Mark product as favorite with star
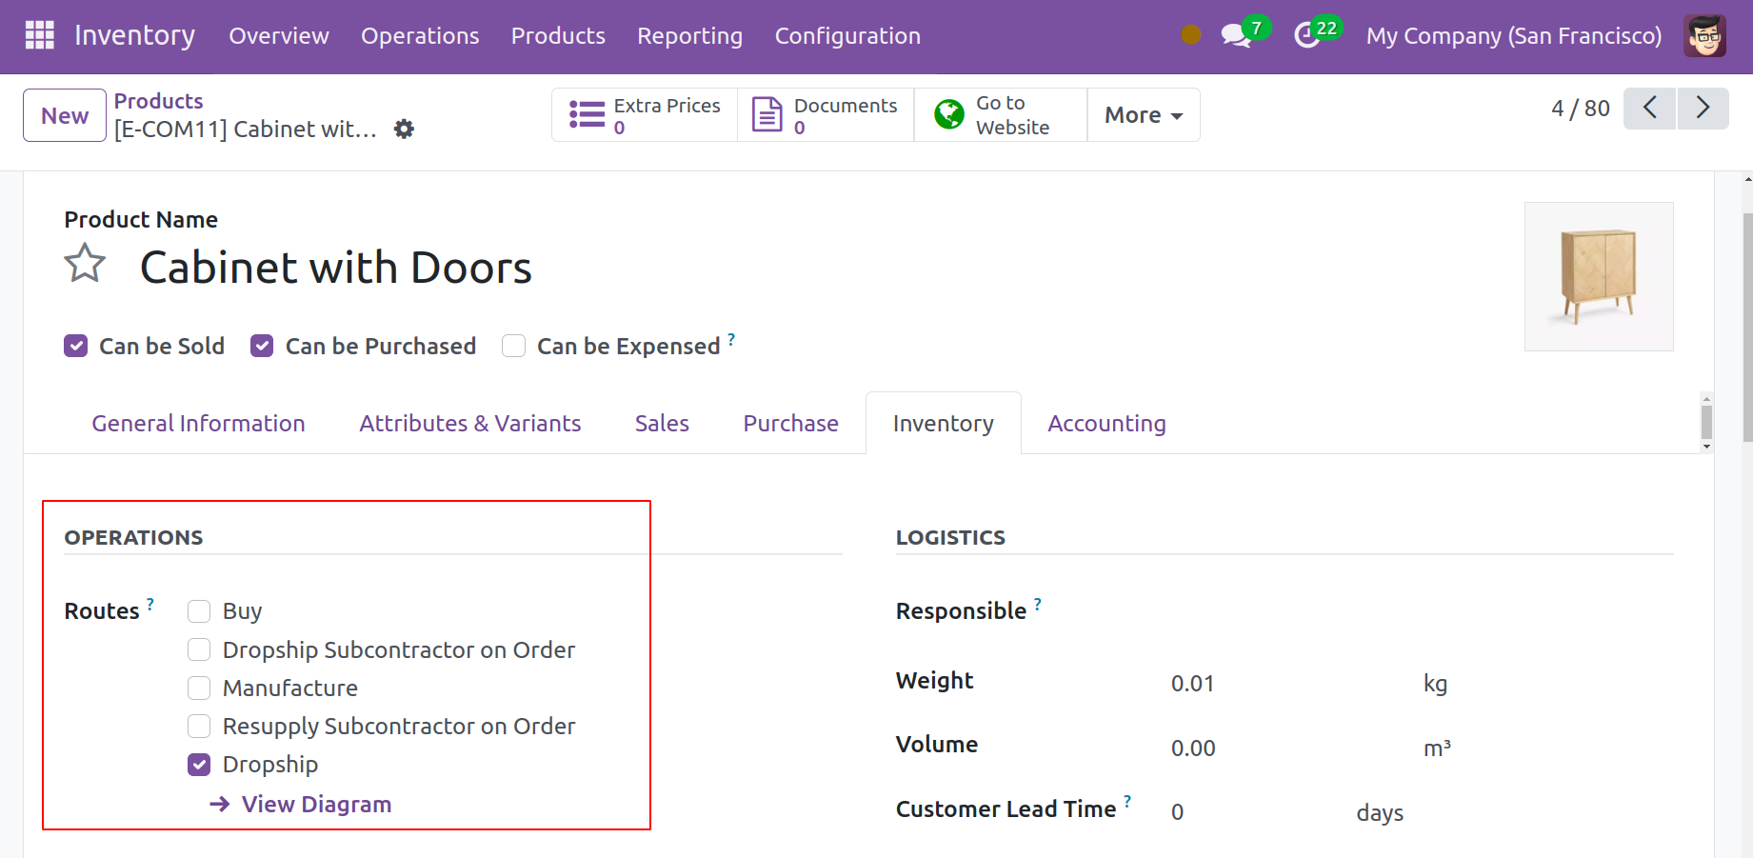The height and width of the screenshot is (858, 1753). [x=85, y=264]
